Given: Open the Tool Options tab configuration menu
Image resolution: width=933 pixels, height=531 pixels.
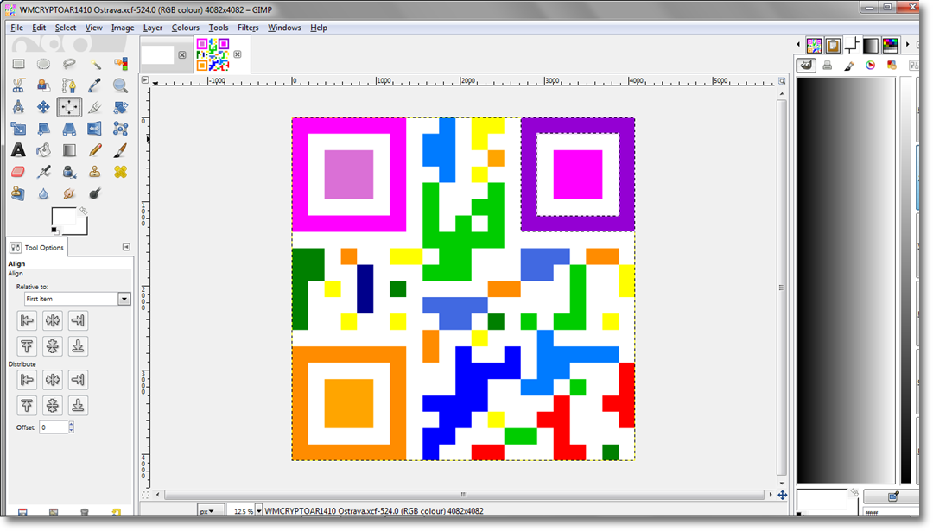Looking at the screenshot, I should 126,247.
